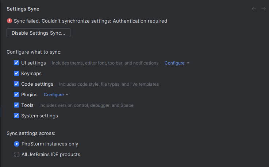The image size is (269, 167).
Task: Click the 'Includes theme, editor font' description
Action: [x=105, y=63]
